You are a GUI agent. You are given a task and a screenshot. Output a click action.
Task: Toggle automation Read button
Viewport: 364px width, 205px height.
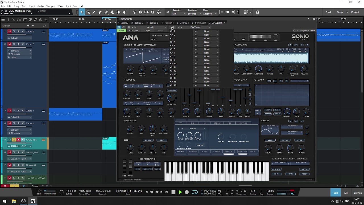click(121, 30)
